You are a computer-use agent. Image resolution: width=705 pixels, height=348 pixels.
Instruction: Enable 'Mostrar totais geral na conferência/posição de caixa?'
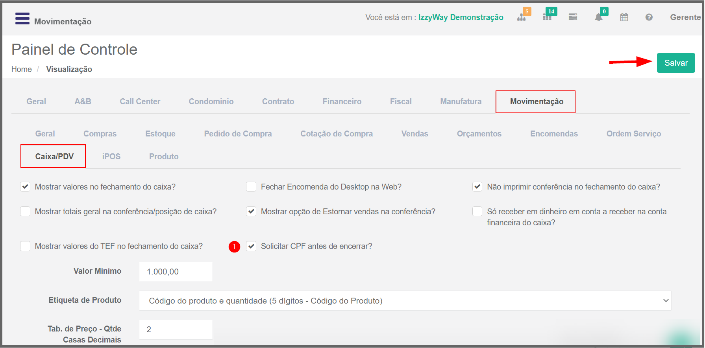25,212
